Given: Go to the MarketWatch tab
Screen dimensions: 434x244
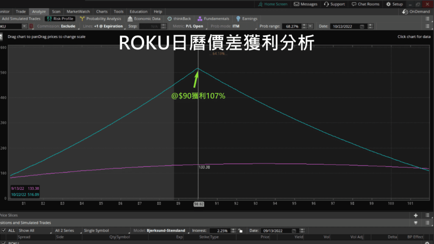Looking at the screenshot, I should pyautogui.click(x=78, y=11).
